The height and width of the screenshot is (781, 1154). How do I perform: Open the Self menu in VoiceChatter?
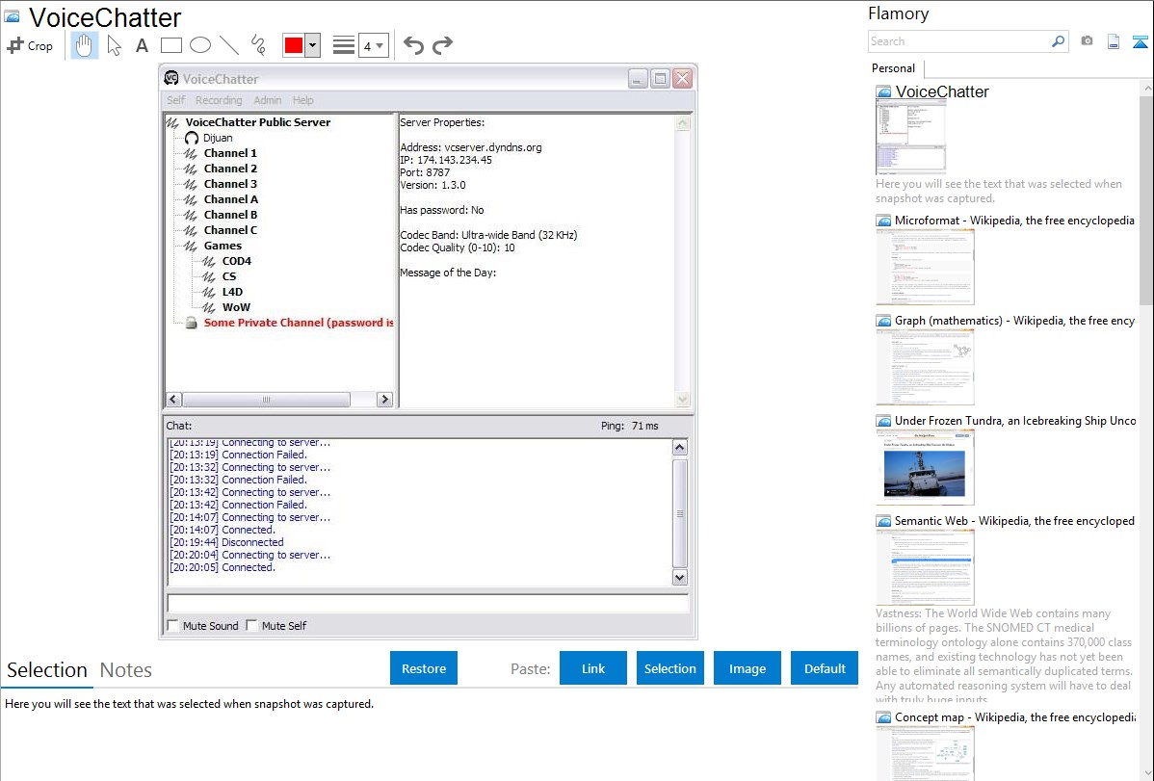[x=176, y=100]
